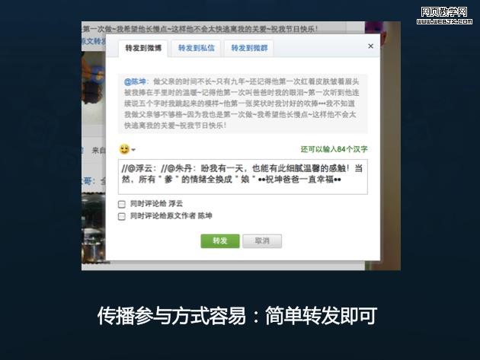Click the gray 取消 button
The height and width of the screenshot is (360, 480).
pos(262,241)
